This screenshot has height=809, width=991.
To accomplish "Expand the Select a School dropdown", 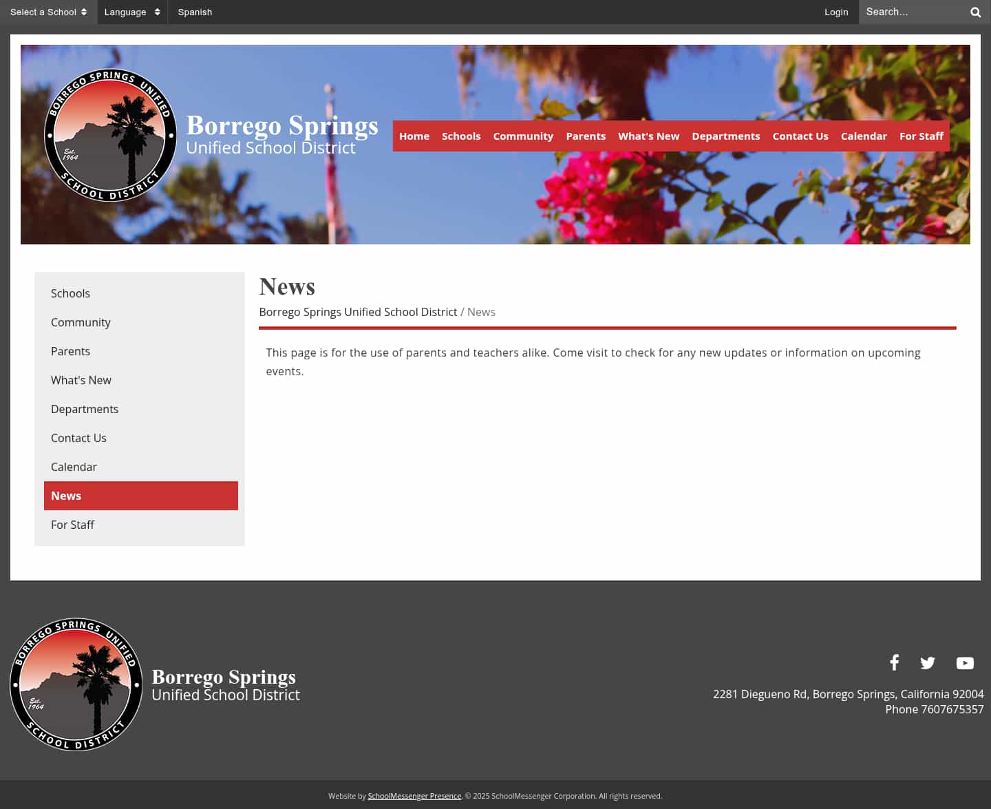I will [x=48, y=12].
